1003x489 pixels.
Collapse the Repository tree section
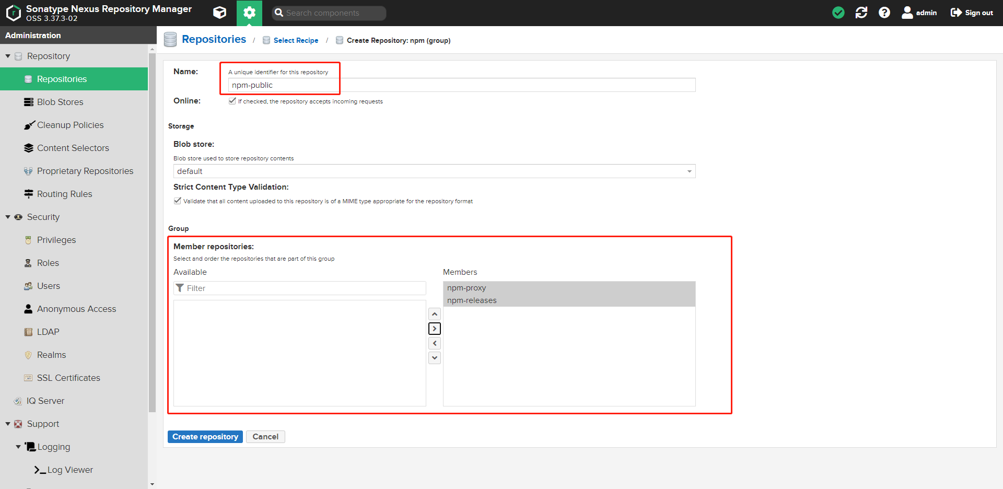point(8,56)
